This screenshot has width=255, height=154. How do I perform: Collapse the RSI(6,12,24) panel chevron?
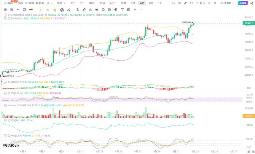[x=5, y=93]
